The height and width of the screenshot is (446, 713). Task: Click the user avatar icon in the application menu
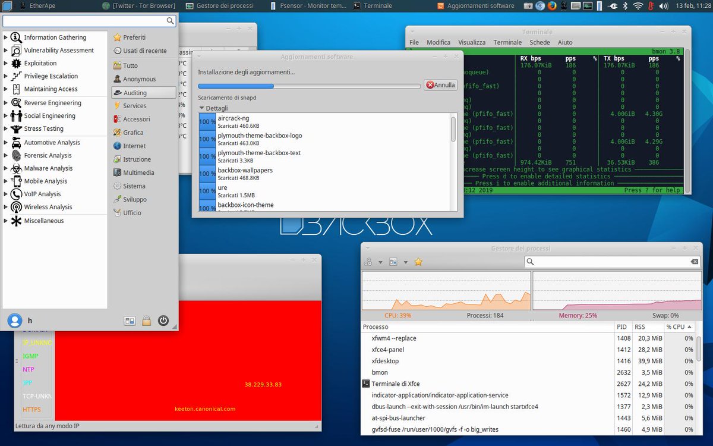(x=14, y=320)
